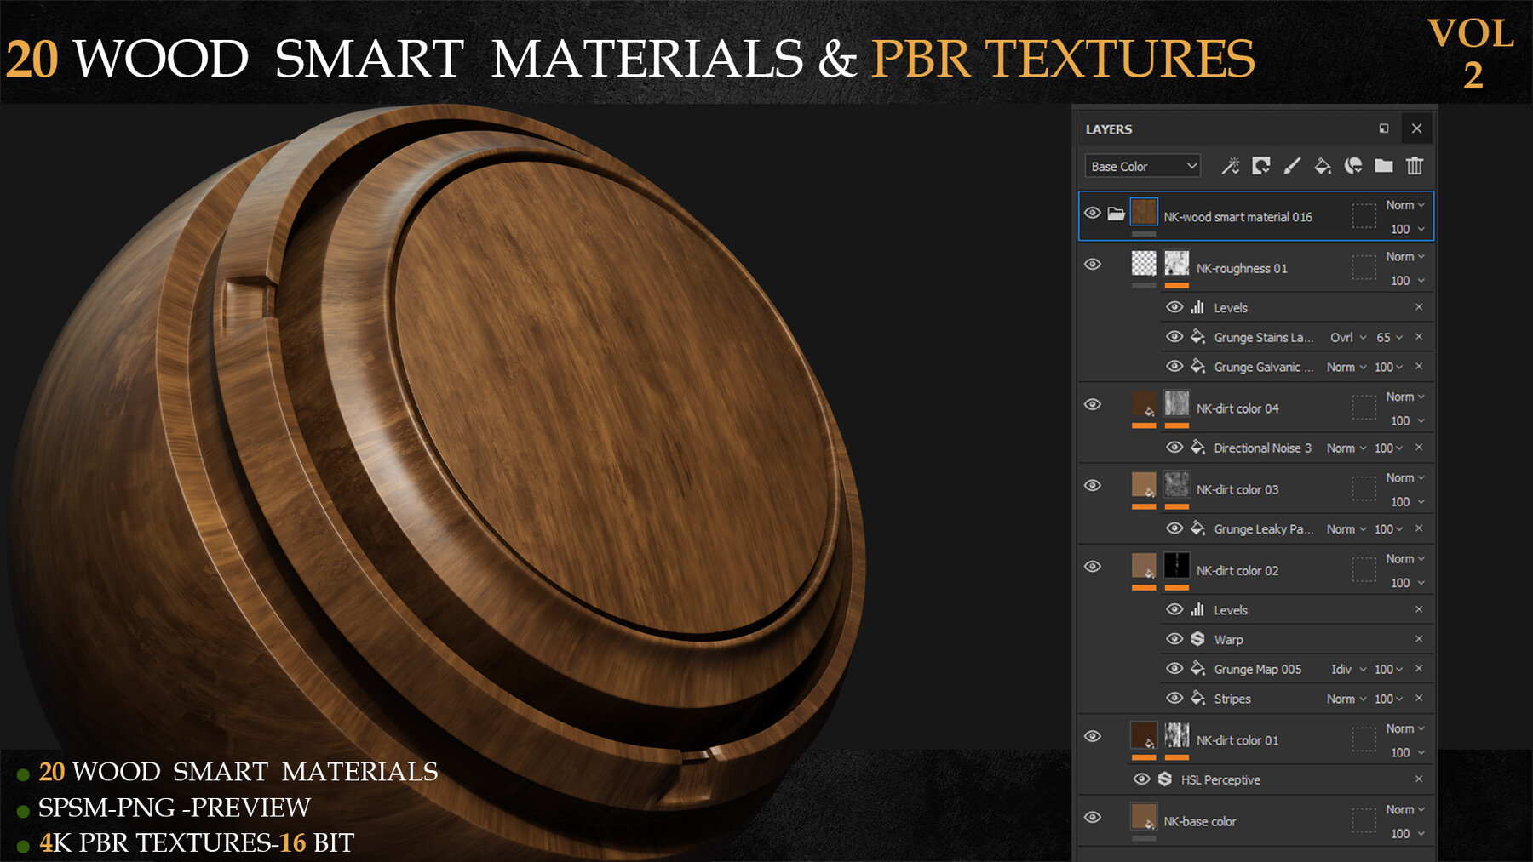The image size is (1533, 862).
Task: Add a new paint layer with the brush icon
Action: [1291, 166]
